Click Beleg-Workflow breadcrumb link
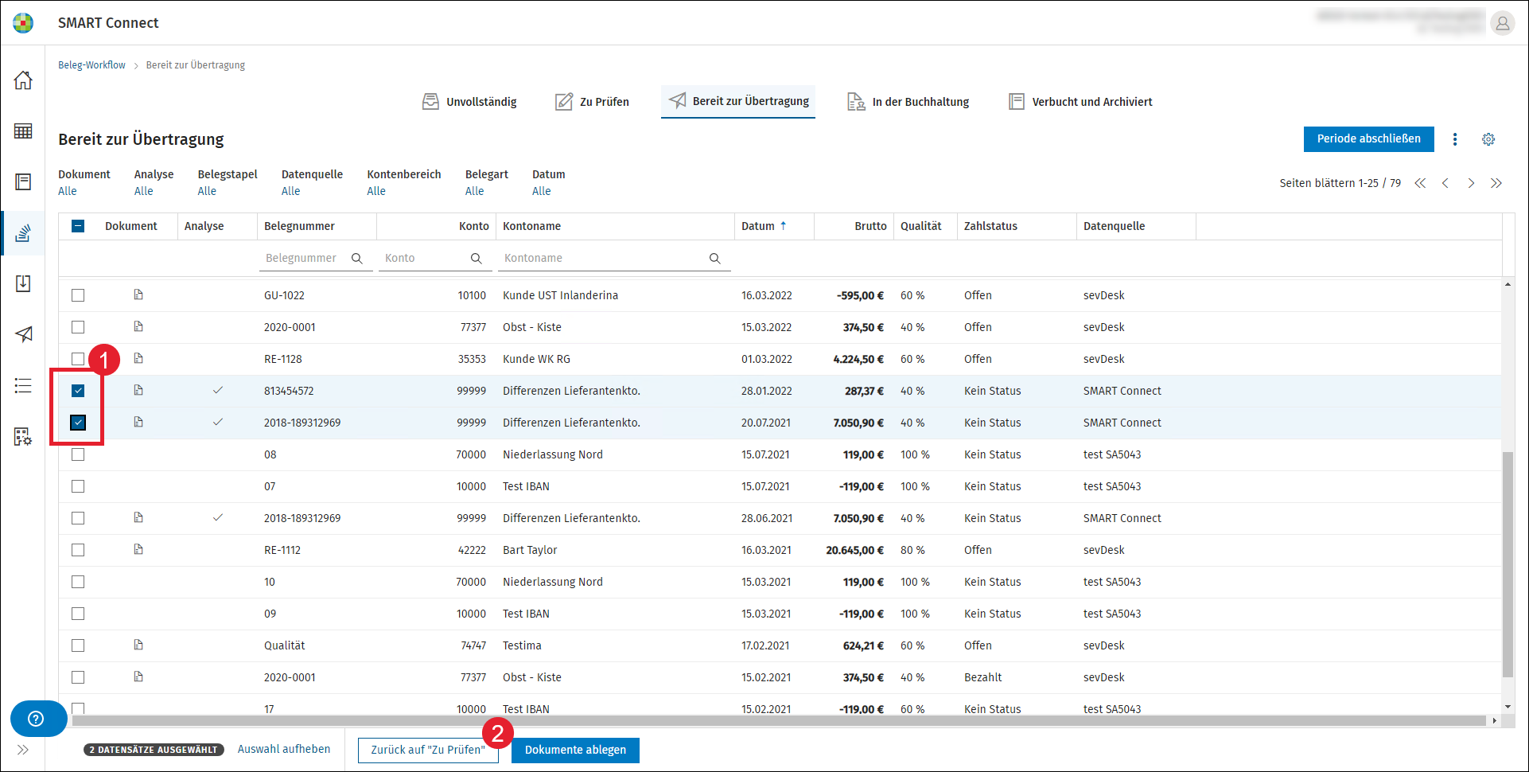Image resolution: width=1529 pixels, height=772 pixels. pos(91,65)
